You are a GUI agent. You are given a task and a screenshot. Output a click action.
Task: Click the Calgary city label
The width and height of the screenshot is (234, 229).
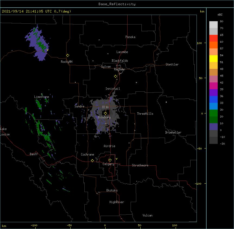point(109,164)
